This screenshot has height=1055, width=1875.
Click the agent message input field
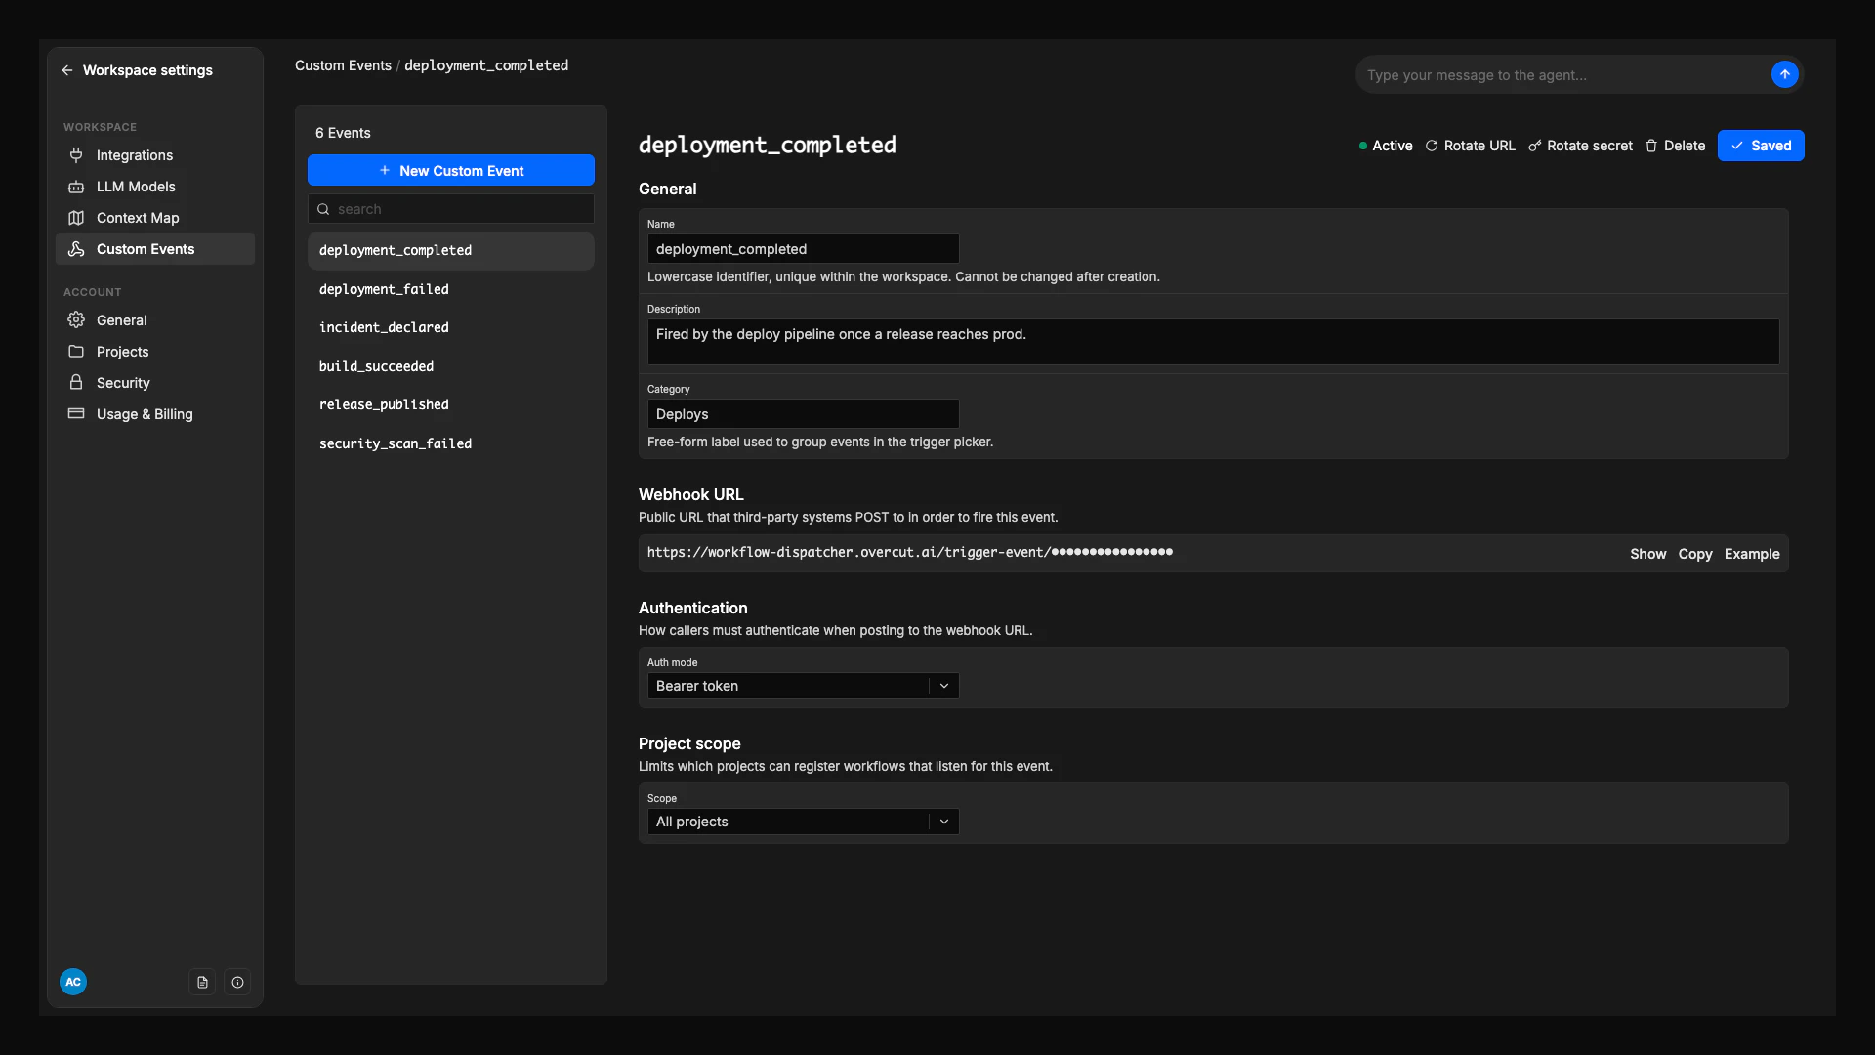tap(1562, 75)
